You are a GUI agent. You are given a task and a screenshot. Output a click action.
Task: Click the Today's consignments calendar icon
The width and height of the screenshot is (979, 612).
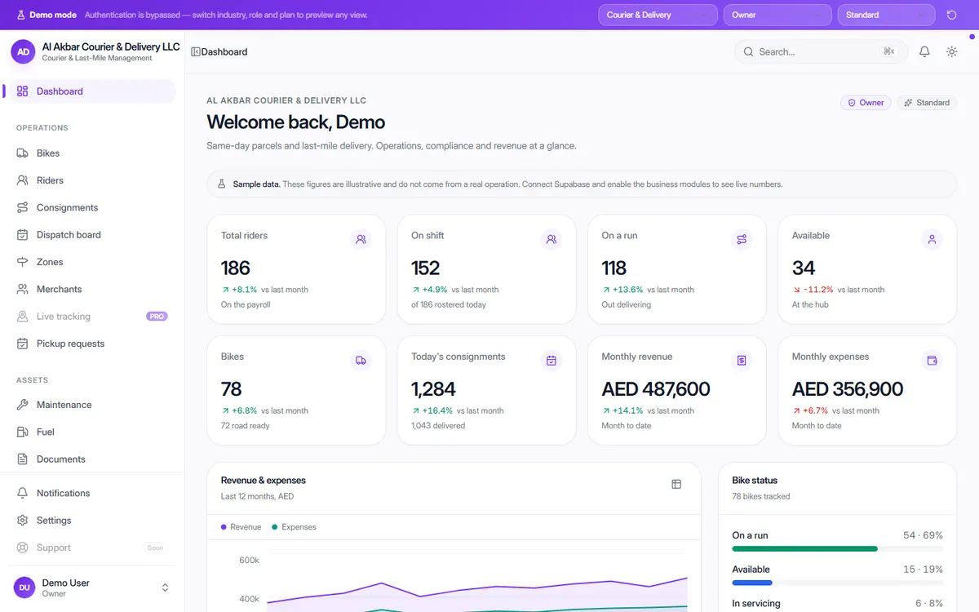pyautogui.click(x=552, y=361)
